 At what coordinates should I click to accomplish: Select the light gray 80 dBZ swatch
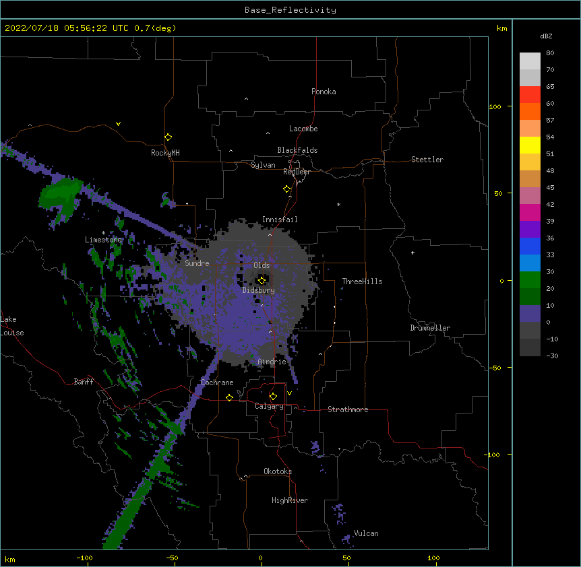530,61
